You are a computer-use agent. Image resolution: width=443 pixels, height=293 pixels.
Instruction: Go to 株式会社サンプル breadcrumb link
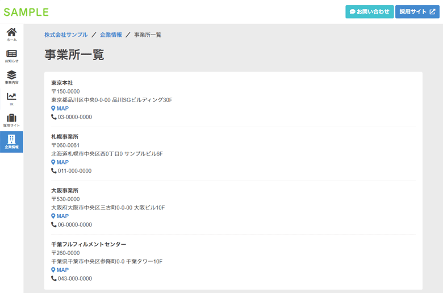[66, 35]
